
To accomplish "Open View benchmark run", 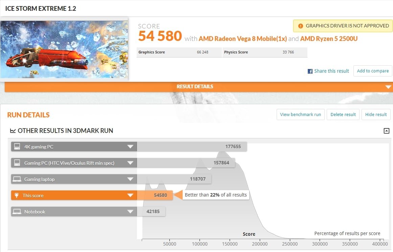I will (x=301, y=115).
